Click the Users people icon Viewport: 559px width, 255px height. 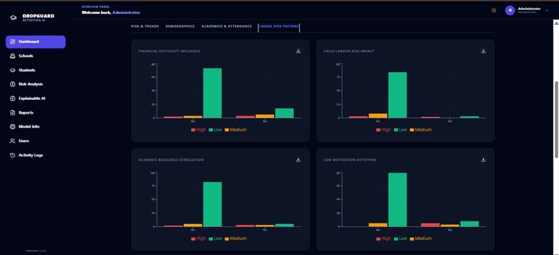click(12, 141)
